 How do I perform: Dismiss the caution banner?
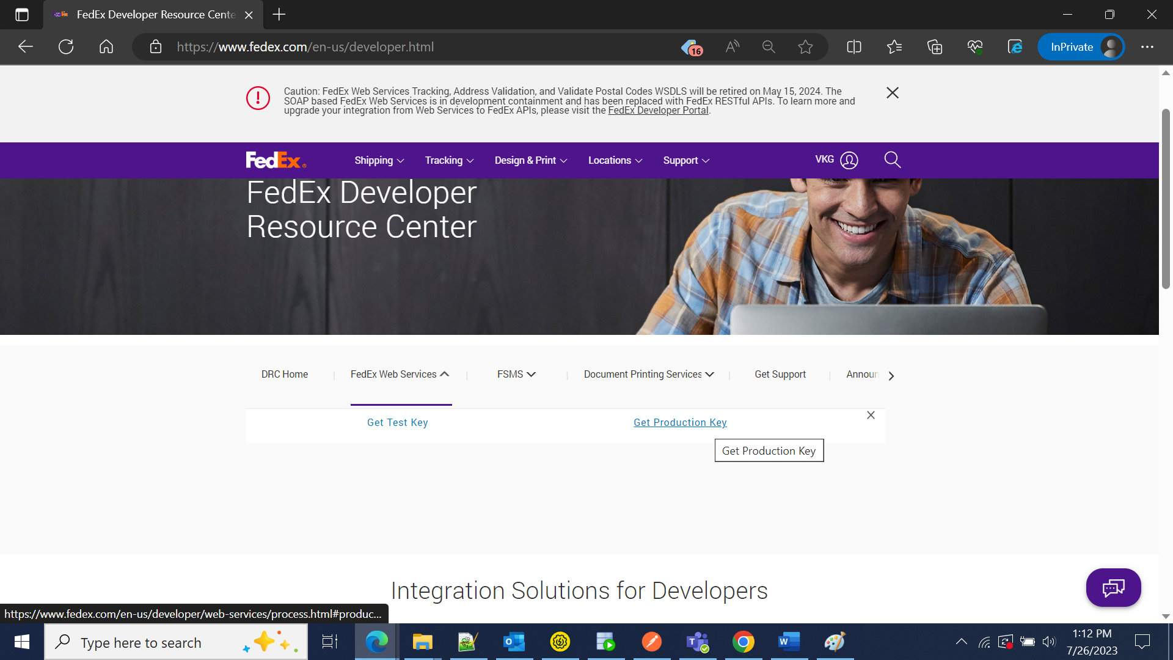click(892, 93)
